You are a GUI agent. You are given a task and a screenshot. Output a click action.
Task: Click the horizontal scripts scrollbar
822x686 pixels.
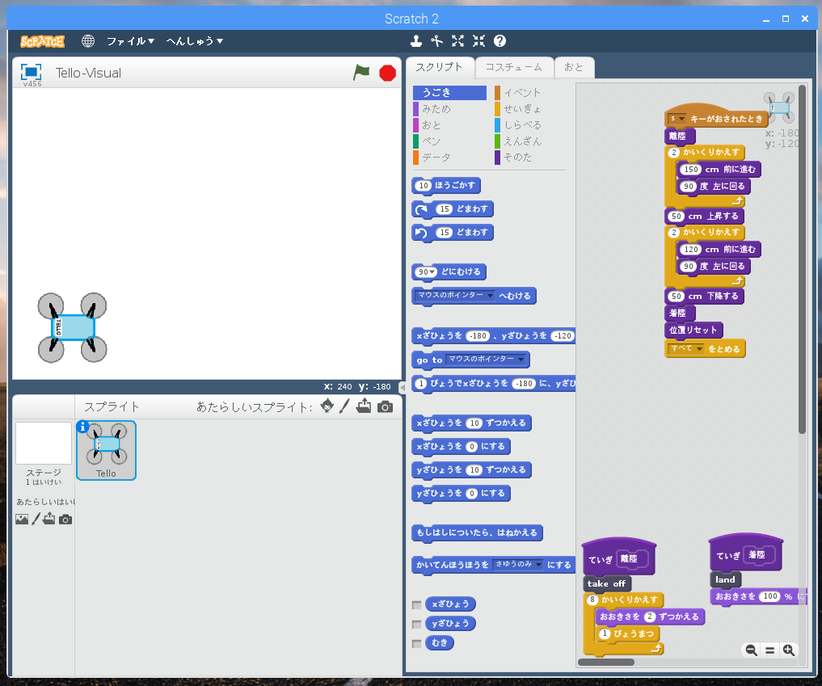pos(606,662)
